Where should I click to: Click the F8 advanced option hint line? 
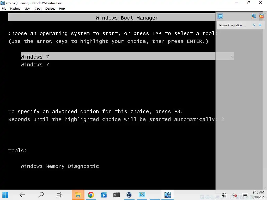(95, 111)
